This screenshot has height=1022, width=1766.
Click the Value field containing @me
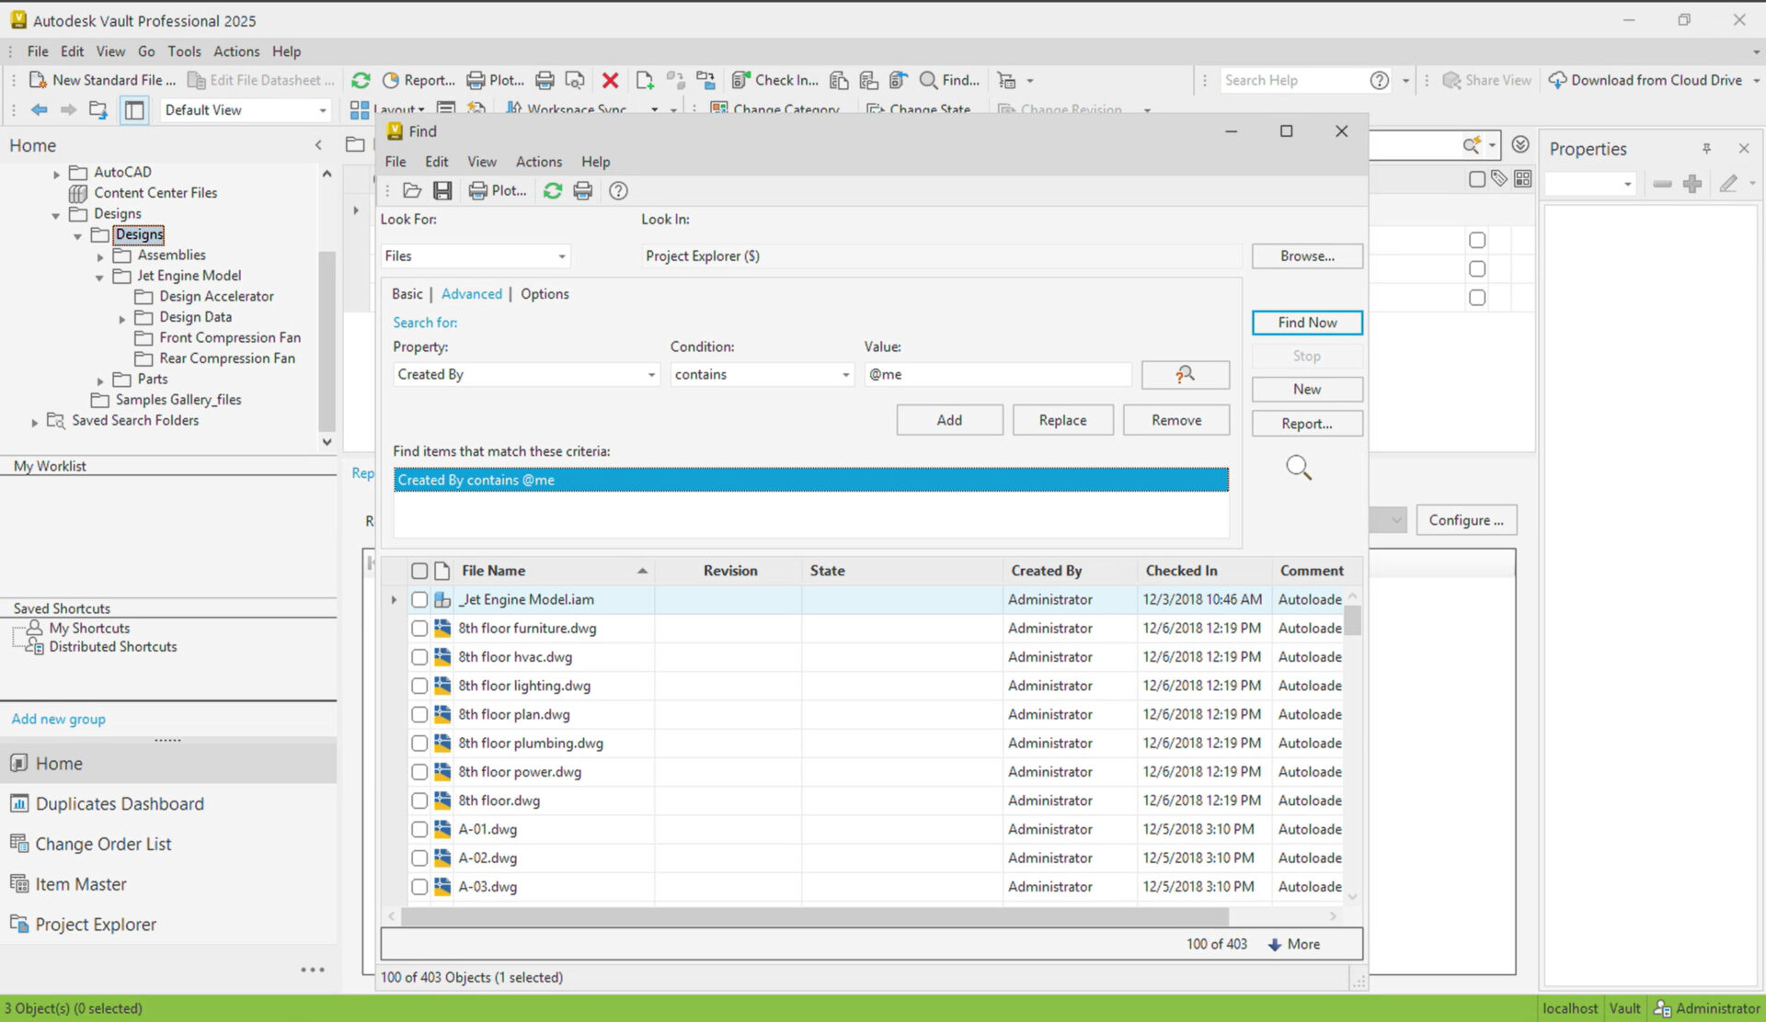[x=997, y=375]
